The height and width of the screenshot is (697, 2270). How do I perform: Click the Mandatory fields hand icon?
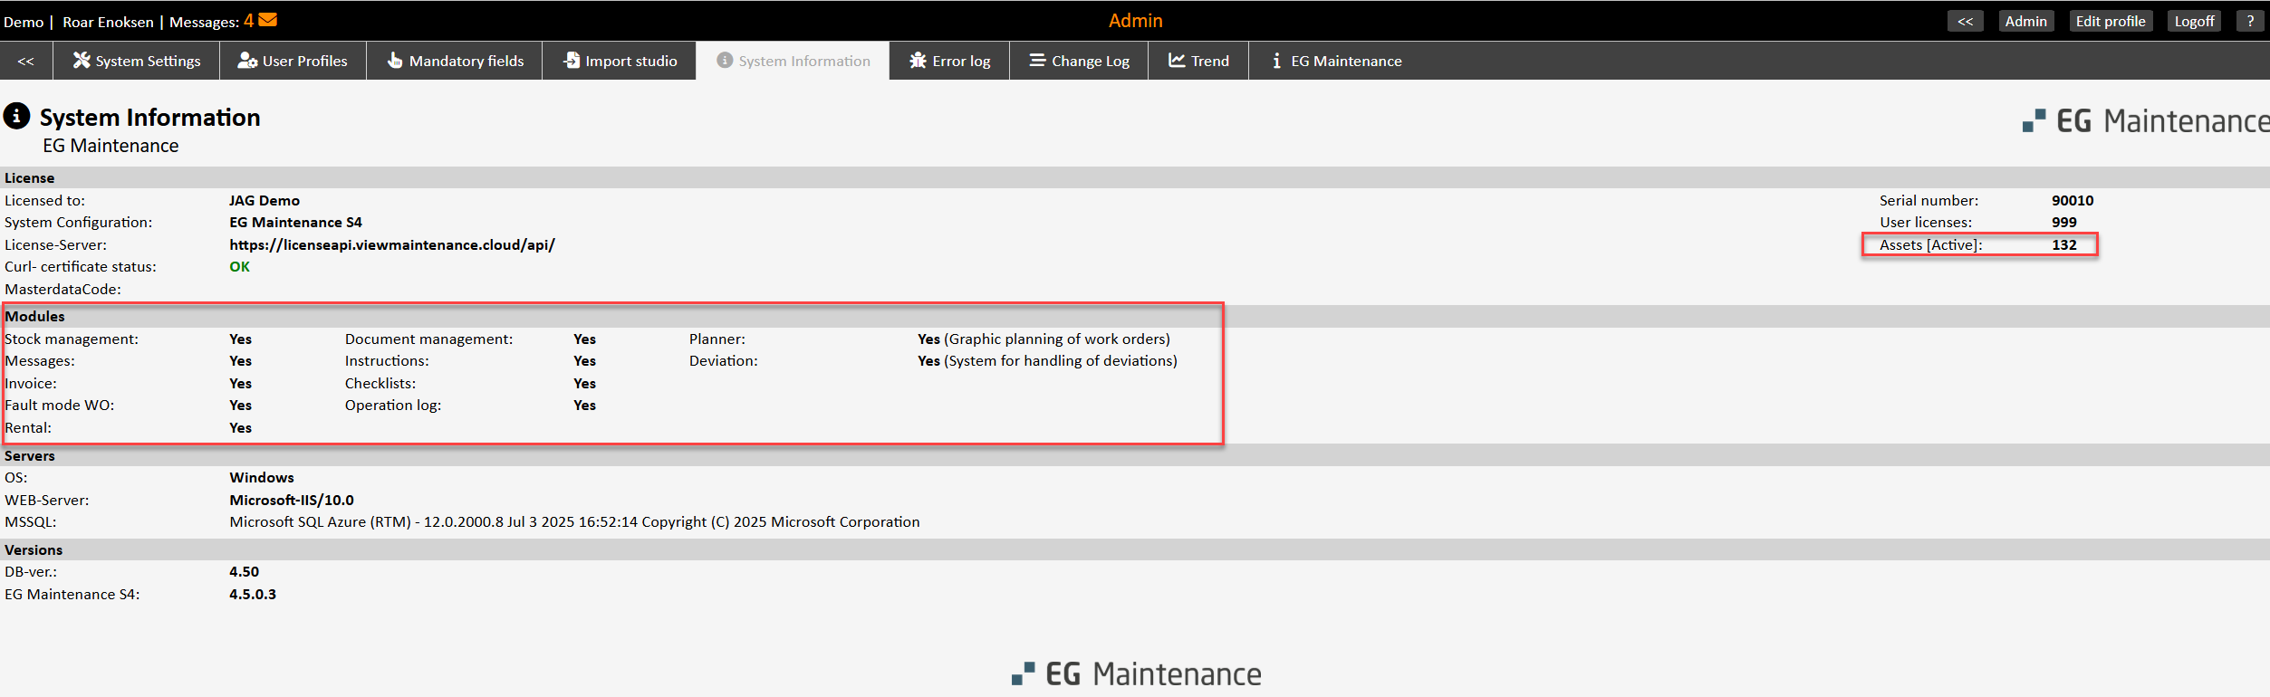[395, 61]
